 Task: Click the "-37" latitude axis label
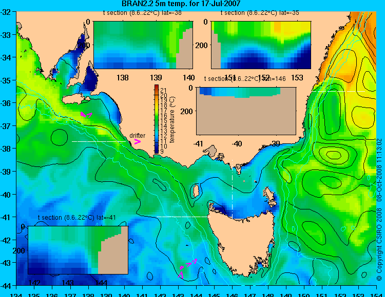tap(6, 126)
